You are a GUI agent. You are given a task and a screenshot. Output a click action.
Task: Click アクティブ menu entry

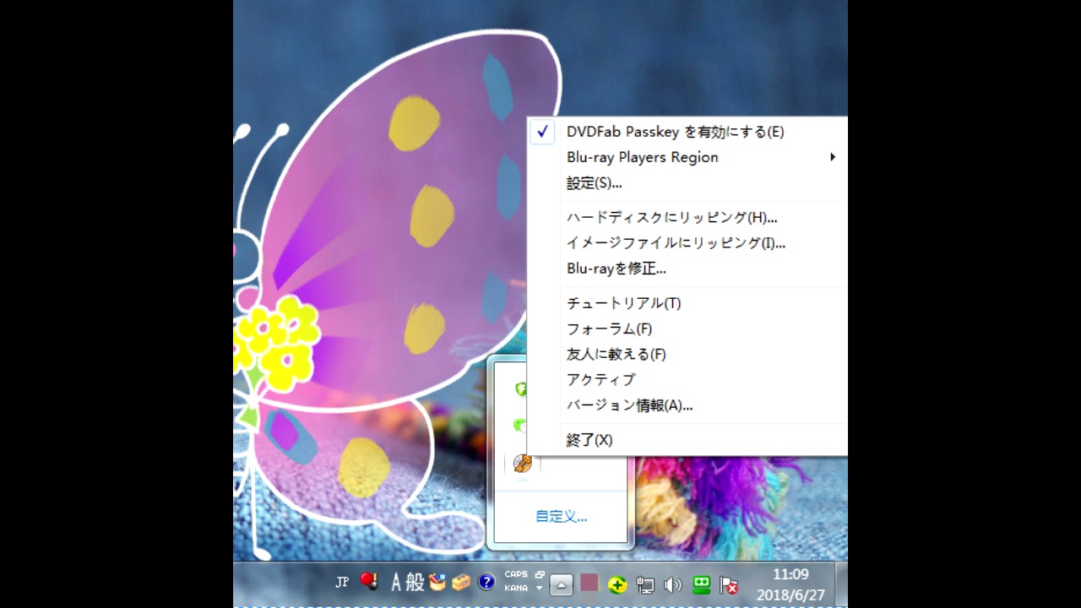click(687, 380)
